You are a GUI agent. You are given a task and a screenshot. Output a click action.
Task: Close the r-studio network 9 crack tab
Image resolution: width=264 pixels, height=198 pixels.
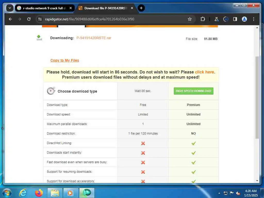pyautogui.click(x=71, y=8)
